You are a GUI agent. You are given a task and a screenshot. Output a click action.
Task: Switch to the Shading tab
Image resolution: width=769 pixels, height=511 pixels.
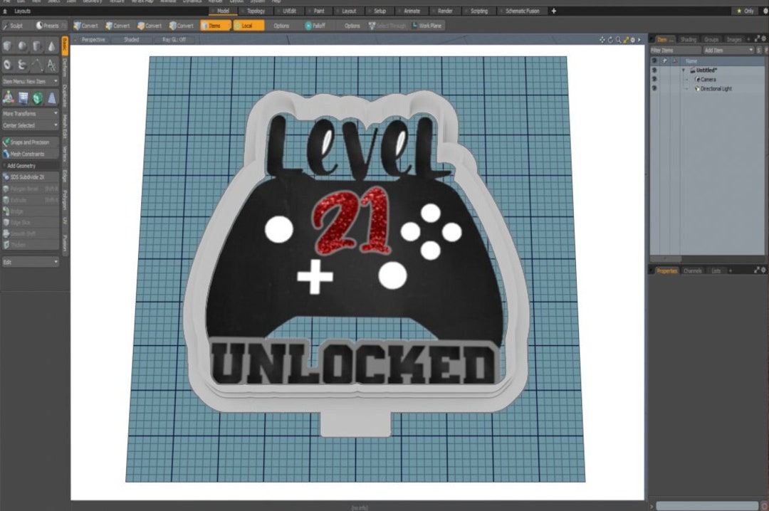pyautogui.click(x=689, y=40)
